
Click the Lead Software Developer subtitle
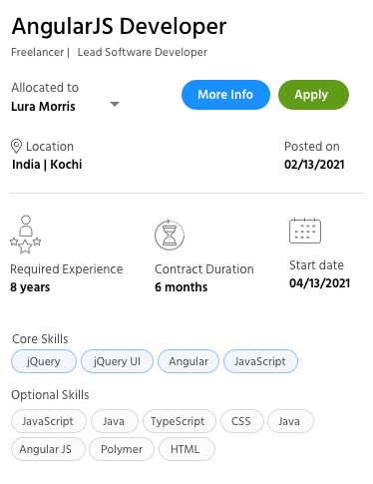pyautogui.click(x=143, y=52)
